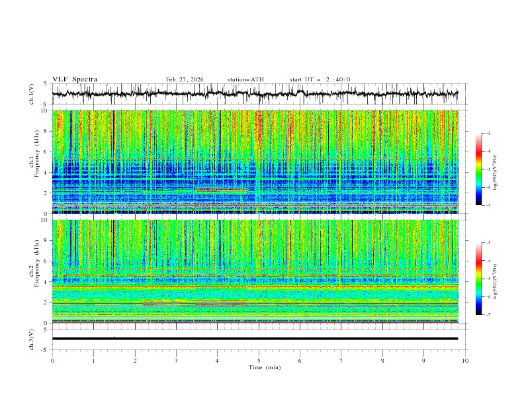Click the '10' tick on the Time axis
Image resolution: width=524 pixels, height=405 pixels.
tap(465, 361)
